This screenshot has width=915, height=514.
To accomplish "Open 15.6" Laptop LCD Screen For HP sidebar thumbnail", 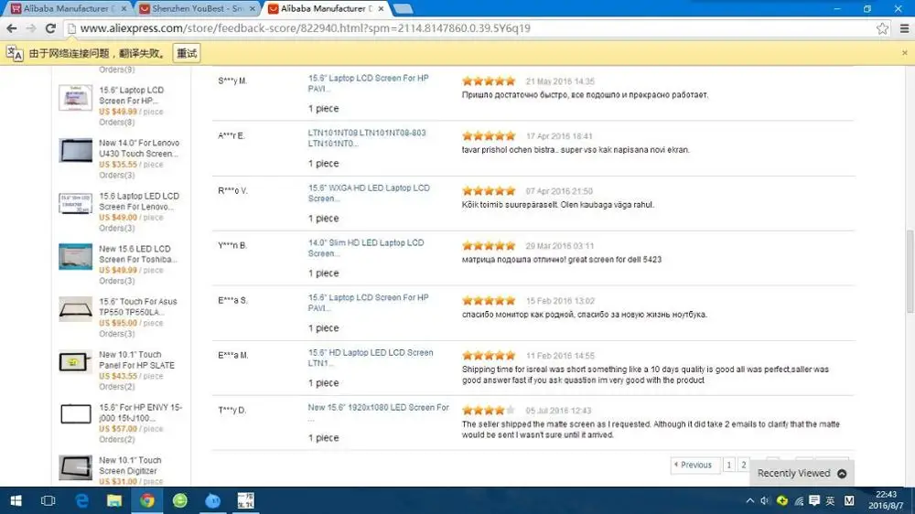I will click(x=75, y=98).
